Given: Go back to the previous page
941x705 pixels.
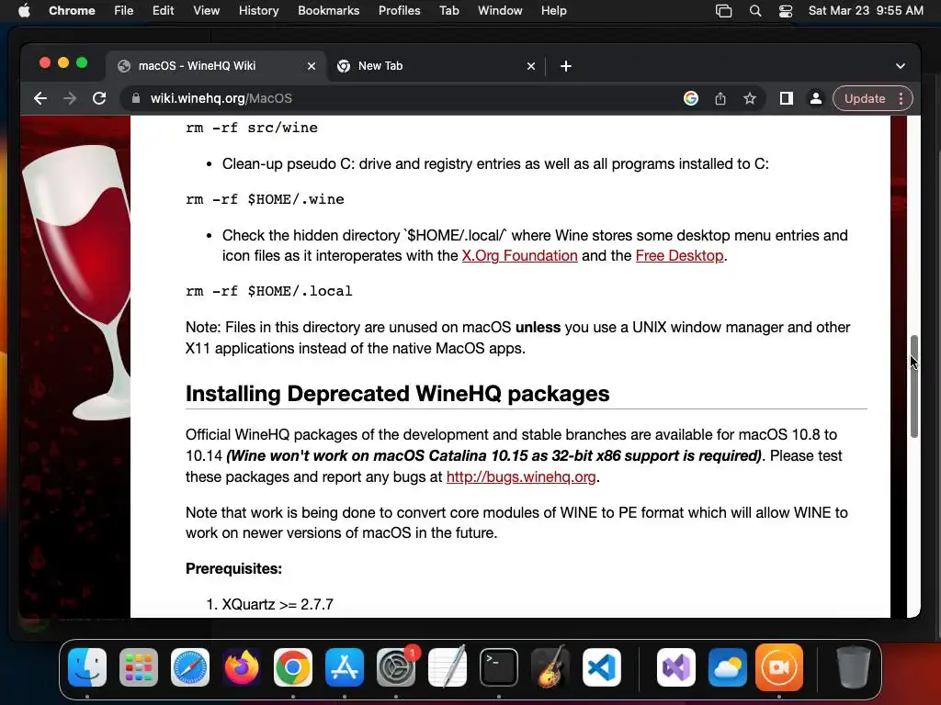Looking at the screenshot, I should 40,98.
